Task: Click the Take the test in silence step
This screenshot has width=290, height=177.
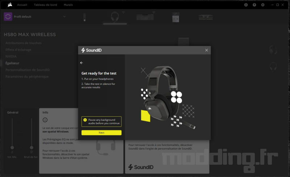Action: (x=98, y=86)
